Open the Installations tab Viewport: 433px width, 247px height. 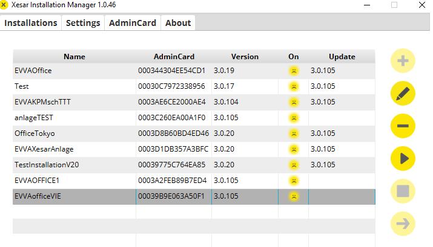coord(31,23)
